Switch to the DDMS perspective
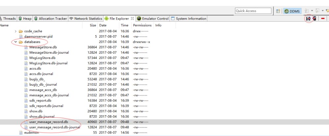 292,11
